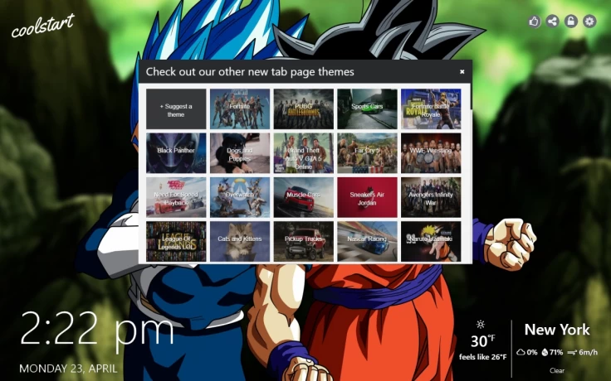Select the Overwatch theme
This screenshot has width=611, height=381.
pos(240,197)
